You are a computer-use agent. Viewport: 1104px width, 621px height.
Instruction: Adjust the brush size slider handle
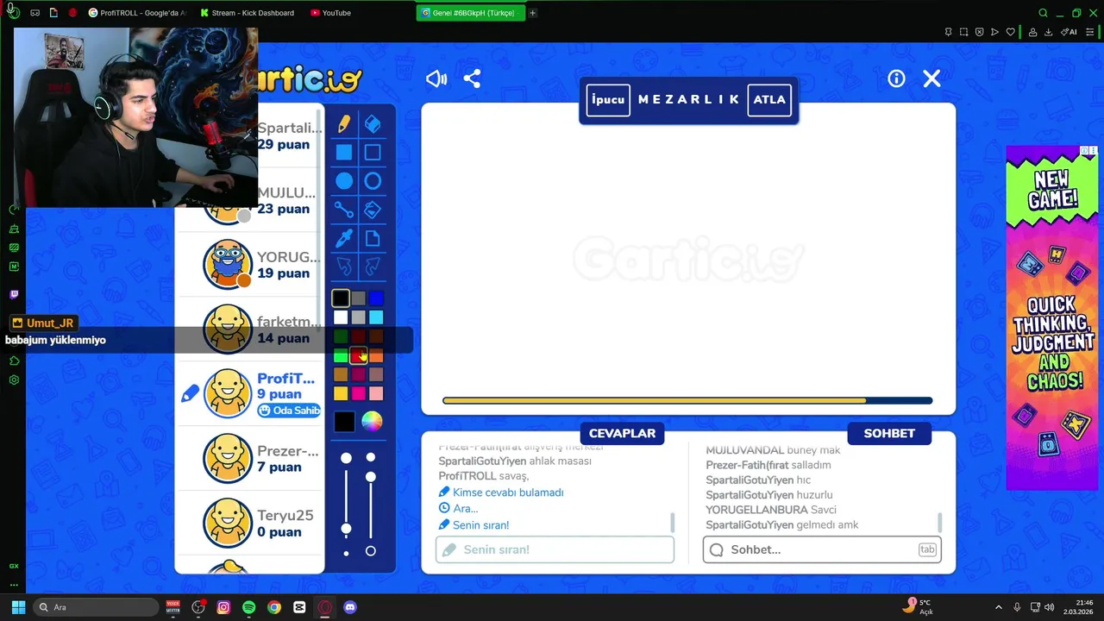346,528
